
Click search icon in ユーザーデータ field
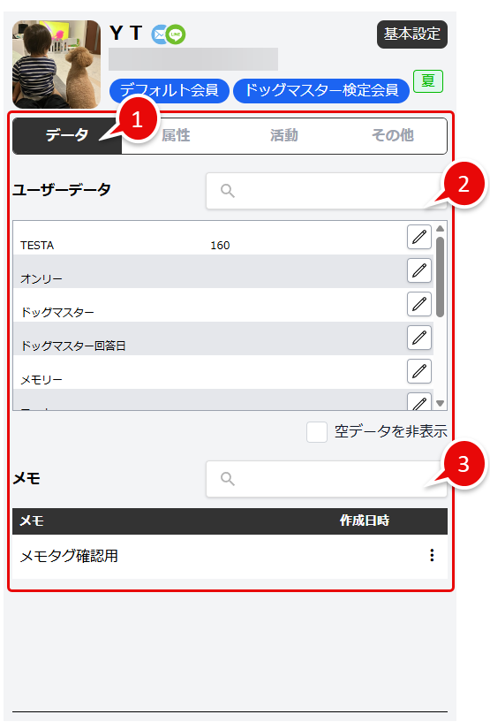tap(227, 191)
